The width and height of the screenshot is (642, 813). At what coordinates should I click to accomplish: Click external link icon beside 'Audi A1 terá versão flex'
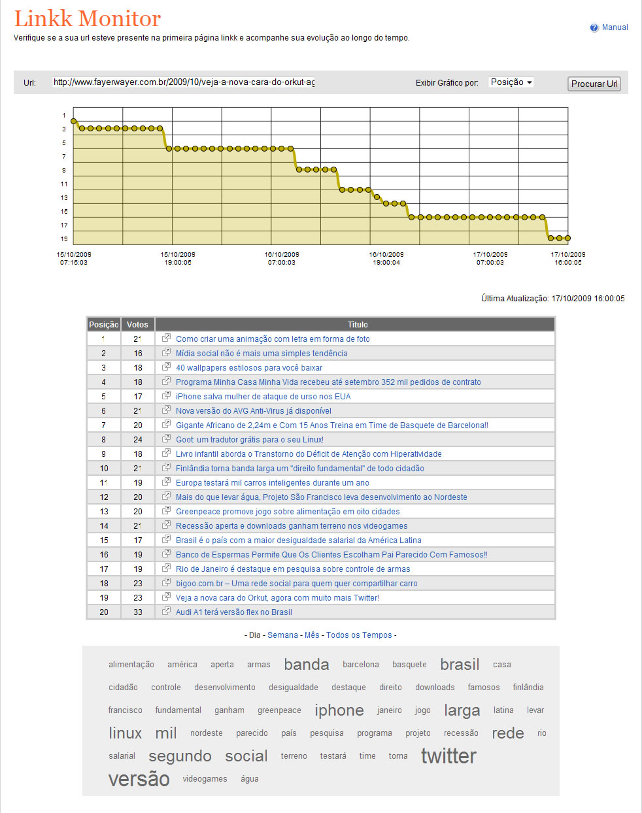click(166, 612)
